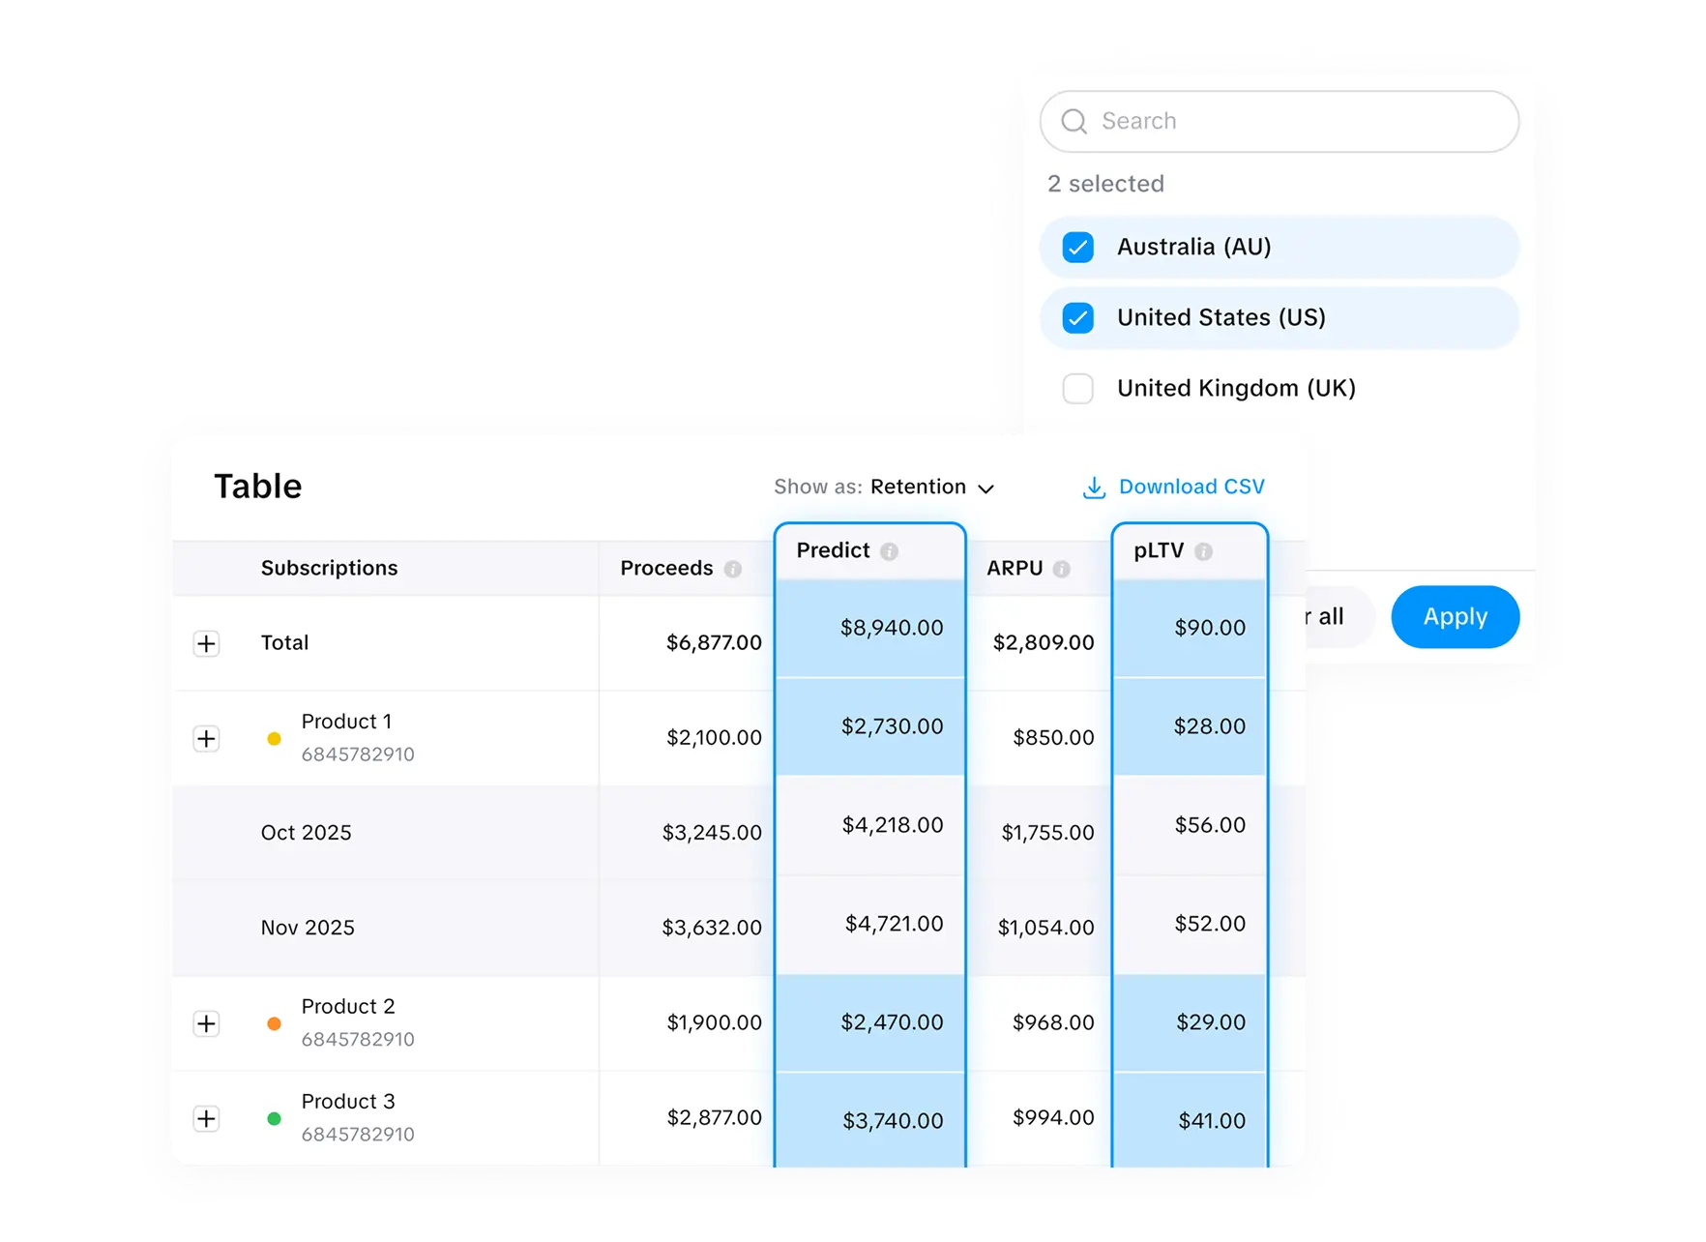Click the yellow dot beside Product 1
This screenshot has width=1706, height=1242.
click(274, 738)
